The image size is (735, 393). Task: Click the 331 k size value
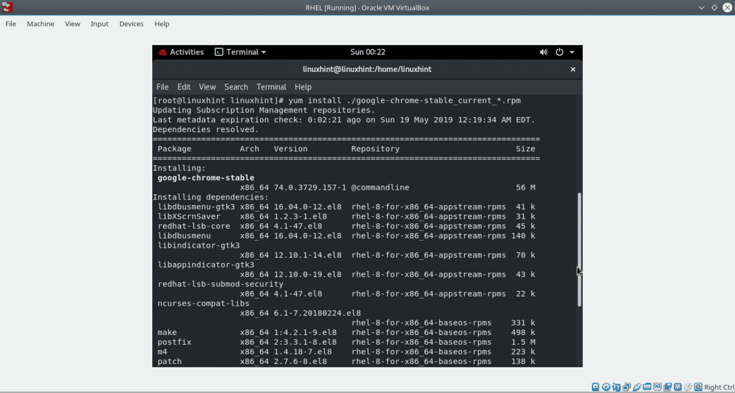(523, 323)
